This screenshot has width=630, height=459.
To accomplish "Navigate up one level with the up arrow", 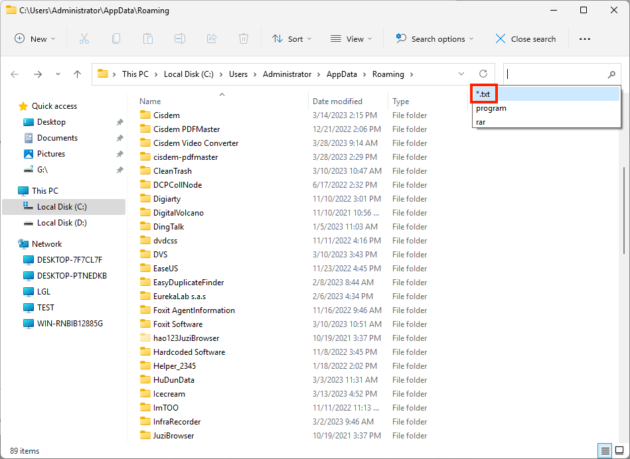I will click(x=77, y=74).
